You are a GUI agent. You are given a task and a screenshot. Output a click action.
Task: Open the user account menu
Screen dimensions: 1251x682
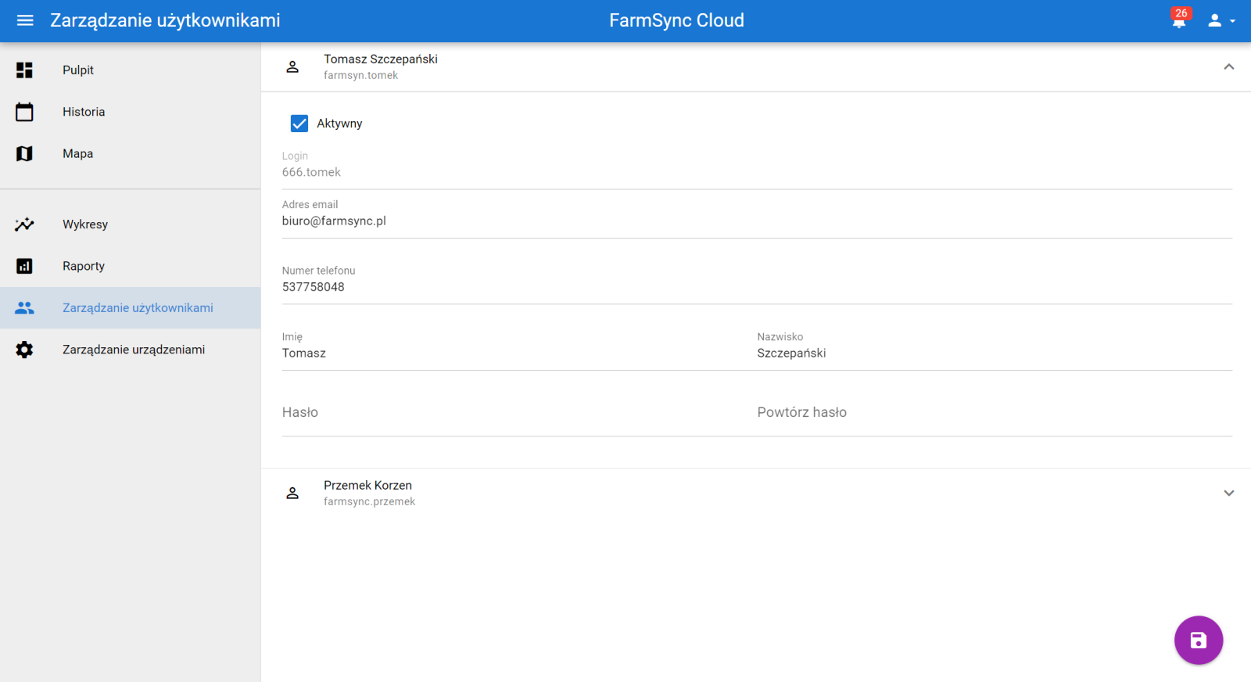1220,20
